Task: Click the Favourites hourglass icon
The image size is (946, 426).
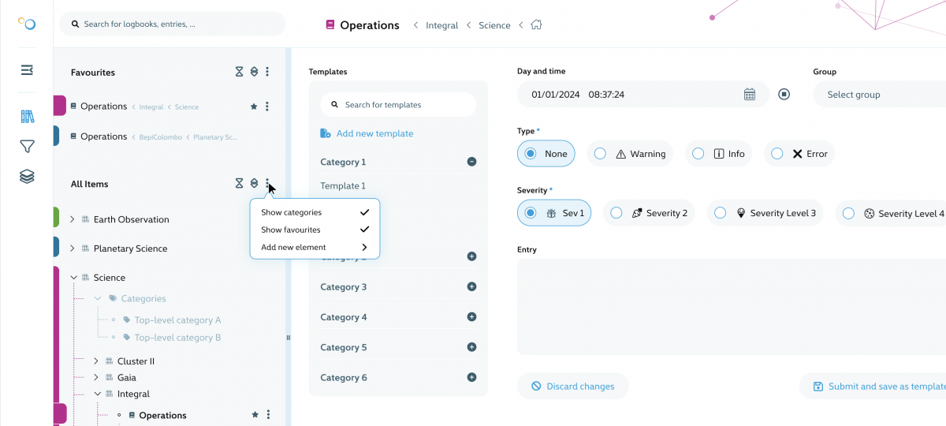Action: [239, 72]
